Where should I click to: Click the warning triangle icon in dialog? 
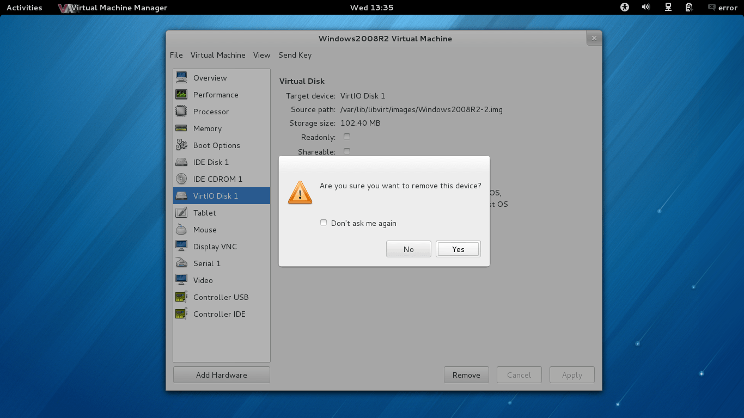pos(300,192)
